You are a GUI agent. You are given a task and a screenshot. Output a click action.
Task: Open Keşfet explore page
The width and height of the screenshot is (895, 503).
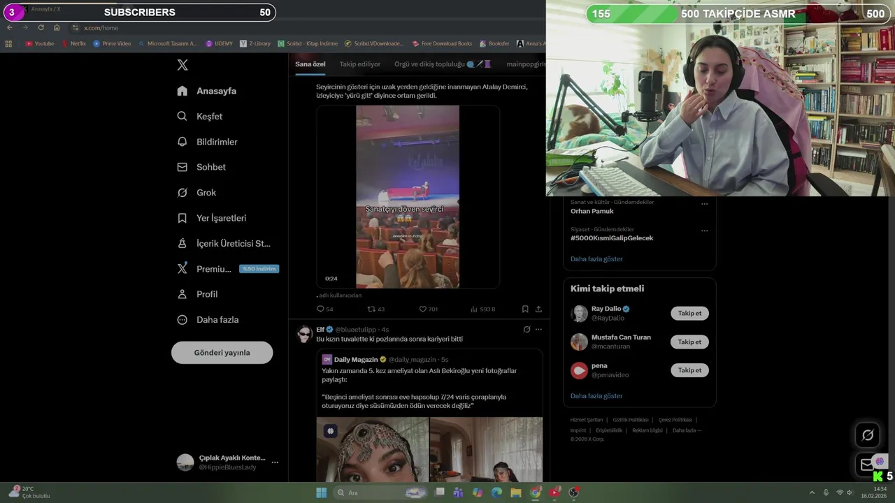tap(200, 116)
